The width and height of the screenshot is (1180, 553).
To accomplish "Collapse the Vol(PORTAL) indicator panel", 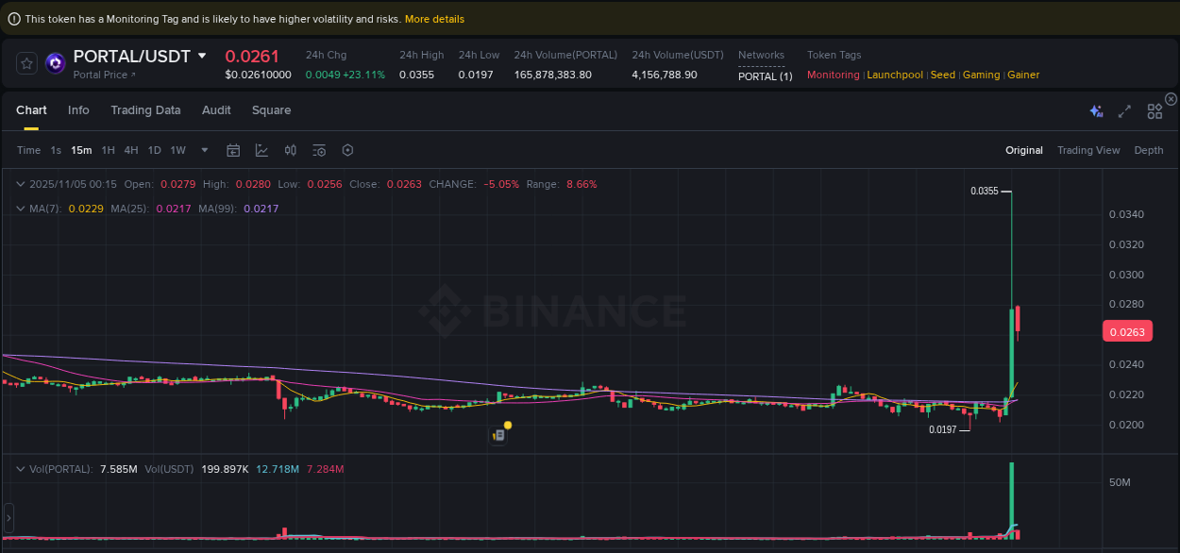I will pos(21,468).
